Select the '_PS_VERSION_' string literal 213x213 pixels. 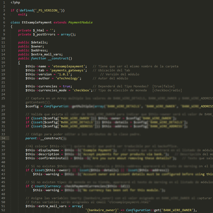tap(48, 10)
